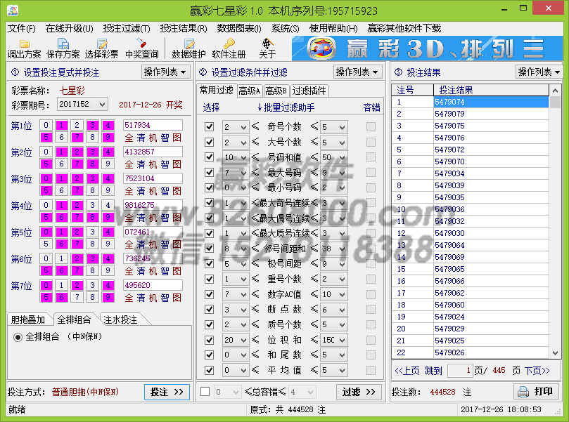Image resolution: width=569 pixels, height=422 pixels.
Task: Enable 容错 checkbox for 大号个数
Action: (x=371, y=142)
